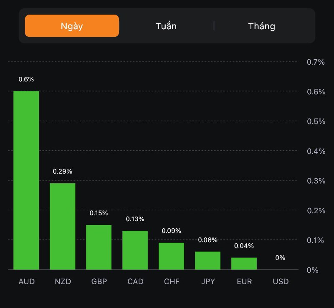
Task: Click the green AUD bar
Action: tap(26, 180)
